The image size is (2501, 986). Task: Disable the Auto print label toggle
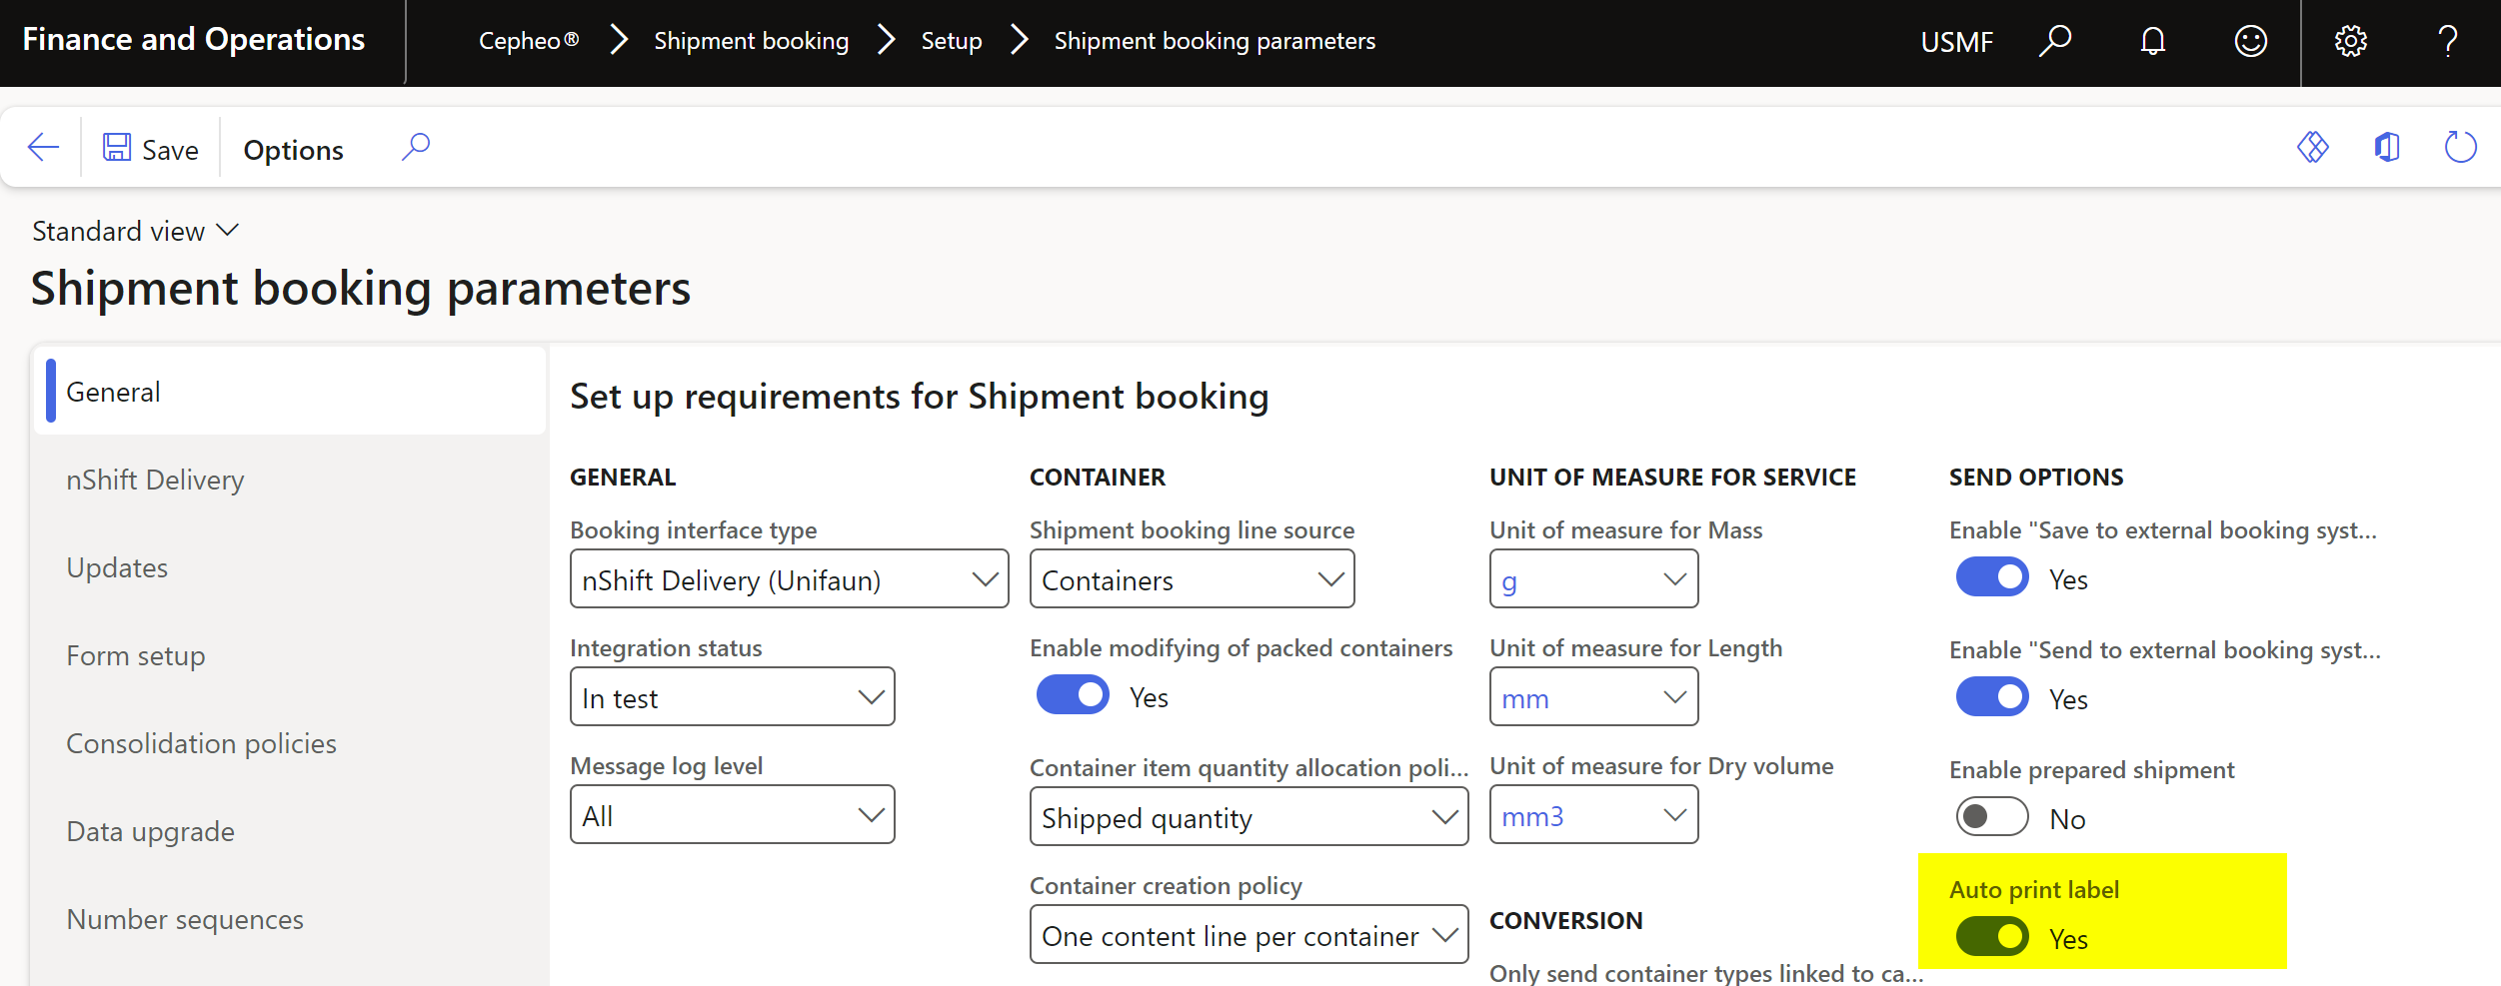coord(1991,937)
